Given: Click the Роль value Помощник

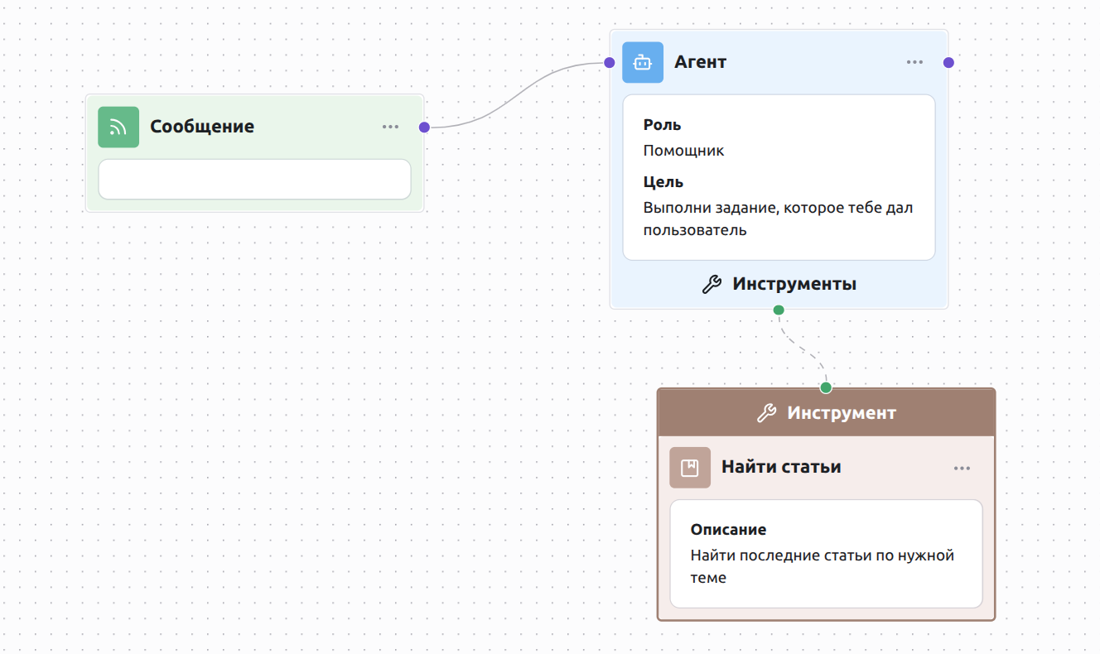Looking at the screenshot, I should 684,151.
